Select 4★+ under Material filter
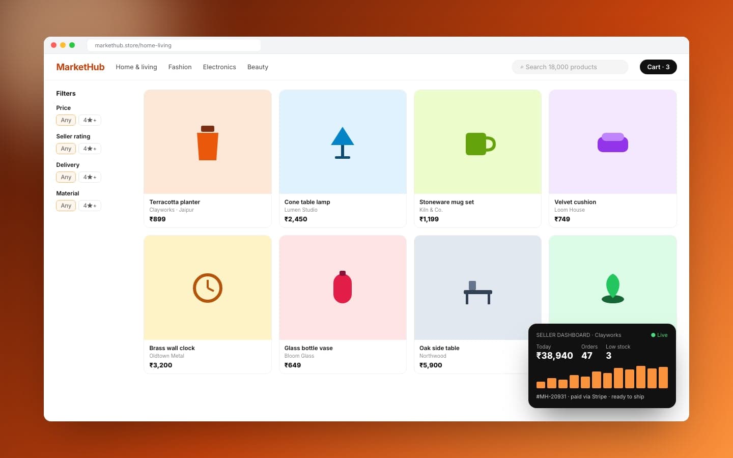This screenshot has height=458, width=733. click(90, 206)
